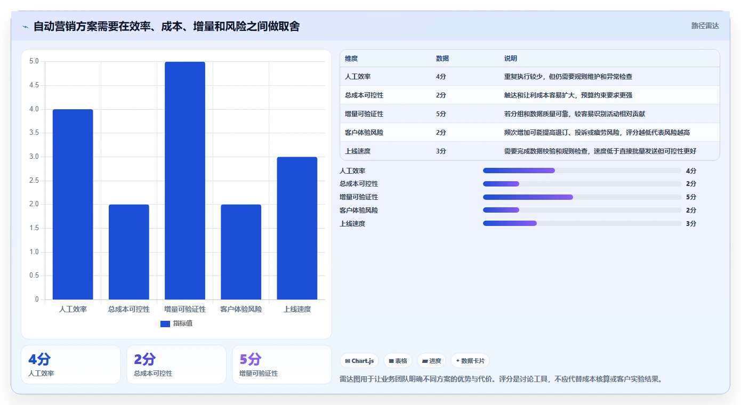Click the 增量可验证性 bar in the chart
741x405 pixels.
[x=185, y=181]
